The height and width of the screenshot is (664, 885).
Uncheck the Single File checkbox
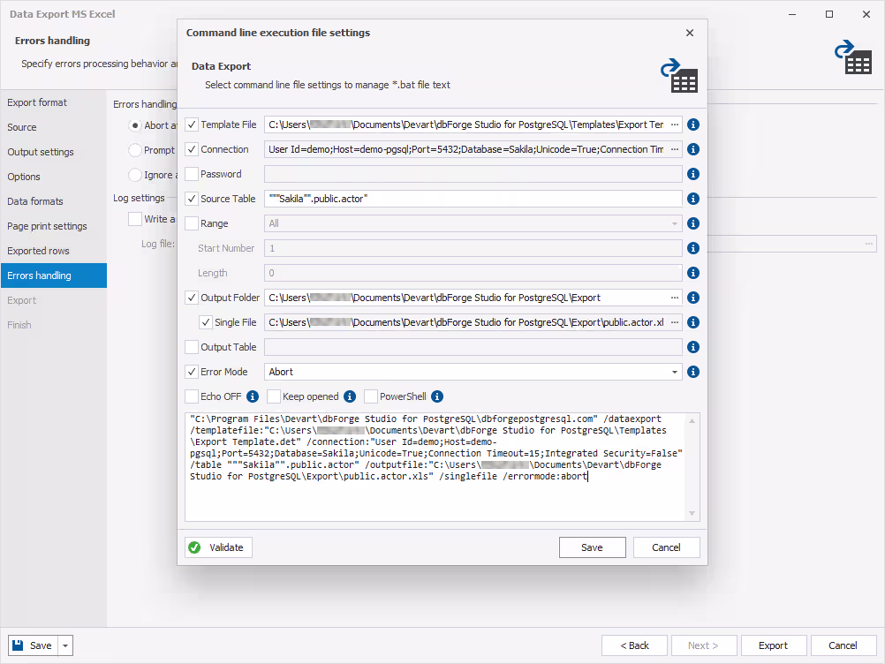(x=206, y=322)
